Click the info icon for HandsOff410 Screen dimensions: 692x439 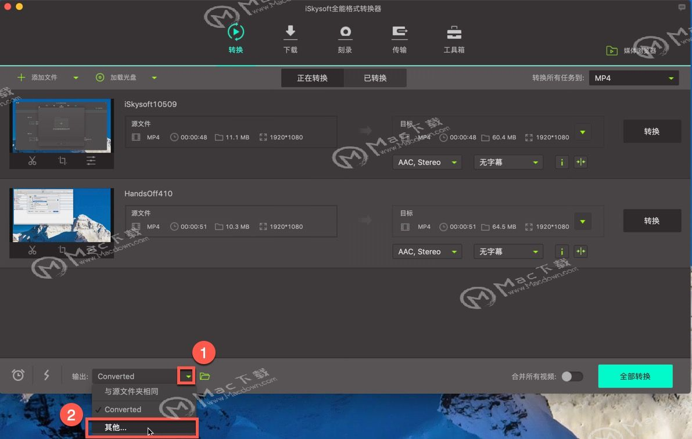click(x=562, y=251)
